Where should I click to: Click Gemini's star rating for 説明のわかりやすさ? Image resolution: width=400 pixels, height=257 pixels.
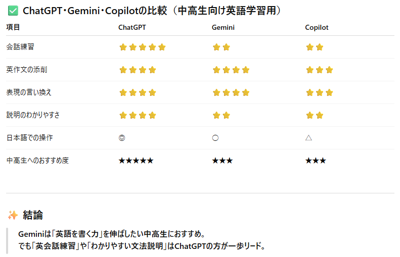coord(221,115)
